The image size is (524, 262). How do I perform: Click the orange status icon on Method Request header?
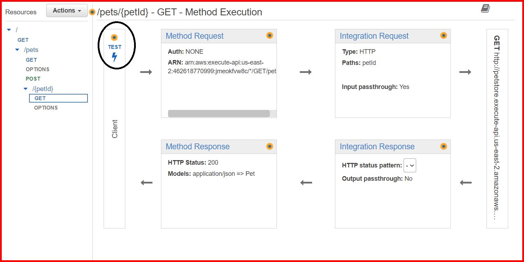tap(270, 35)
